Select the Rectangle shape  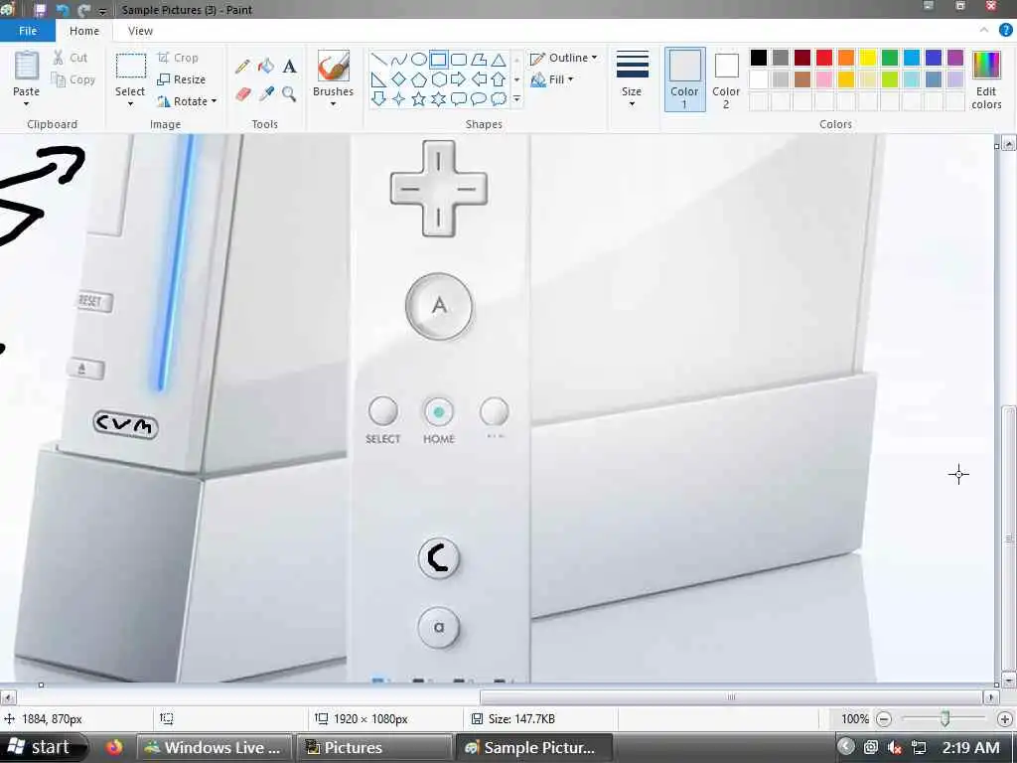click(438, 61)
